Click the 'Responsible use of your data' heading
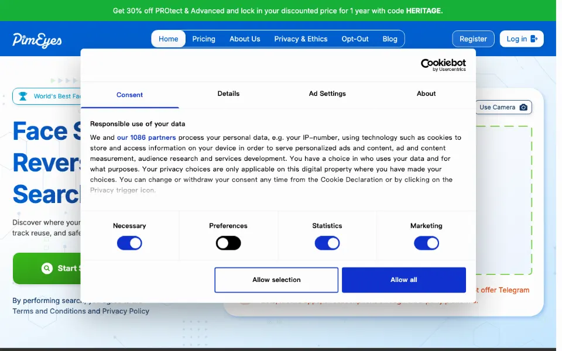562x351 pixels. click(x=138, y=124)
